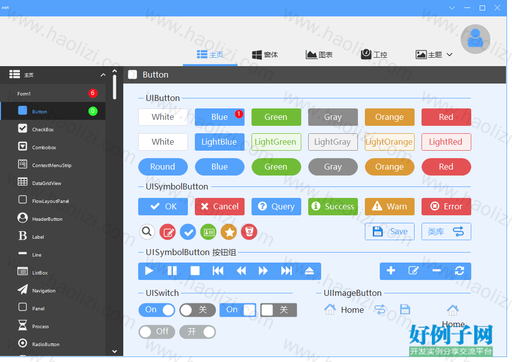Select Panel in the sidebar
This screenshot has height=362, width=512.
coord(53,308)
